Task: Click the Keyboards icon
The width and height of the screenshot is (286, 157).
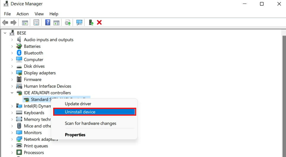Action: pyautogui.click(x=19, y=112)
